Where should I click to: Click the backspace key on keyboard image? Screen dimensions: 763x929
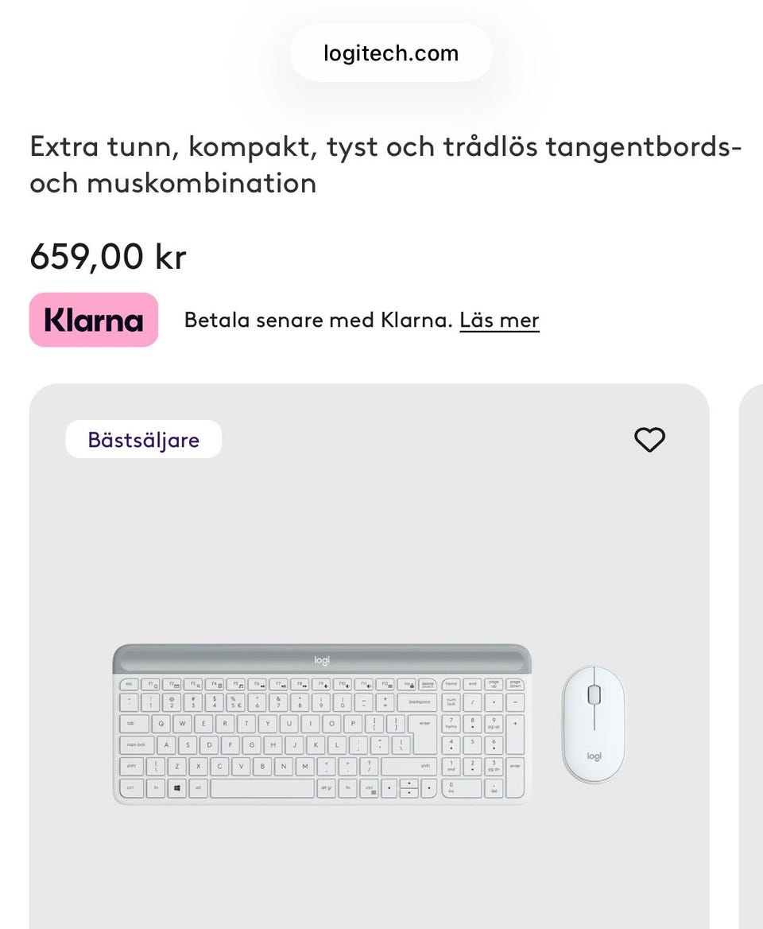click(419, 702)
